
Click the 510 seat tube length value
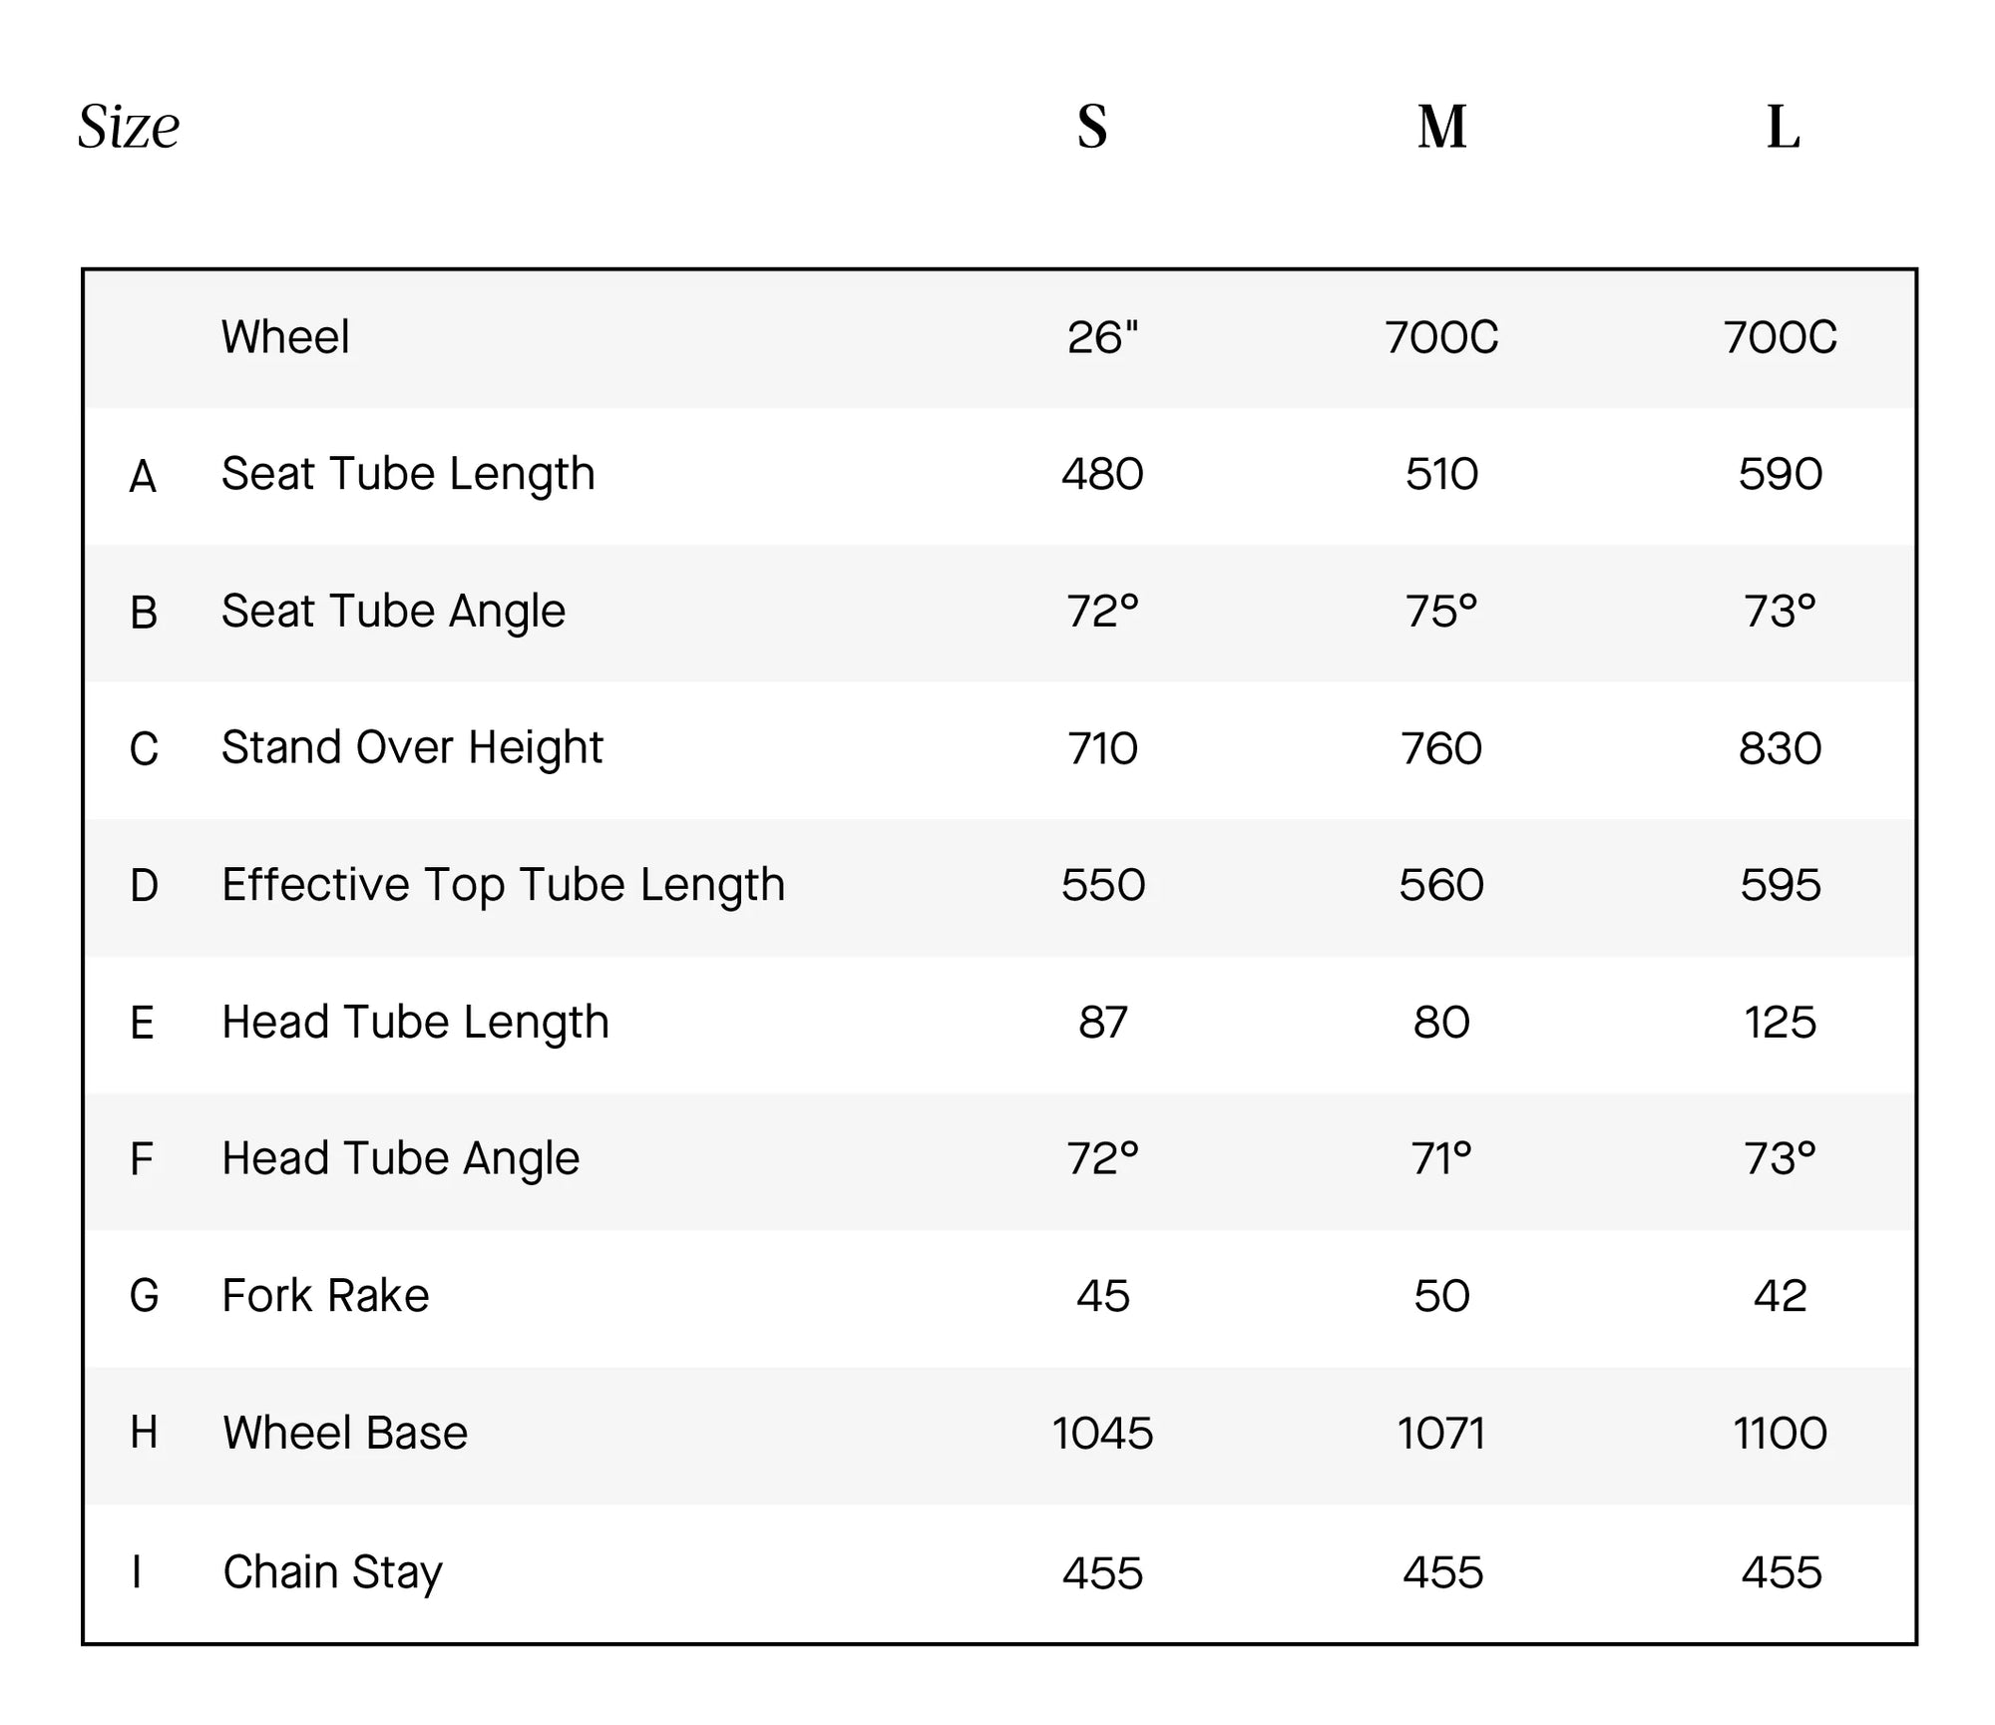pyautogui.click(x=1441, y=474)
